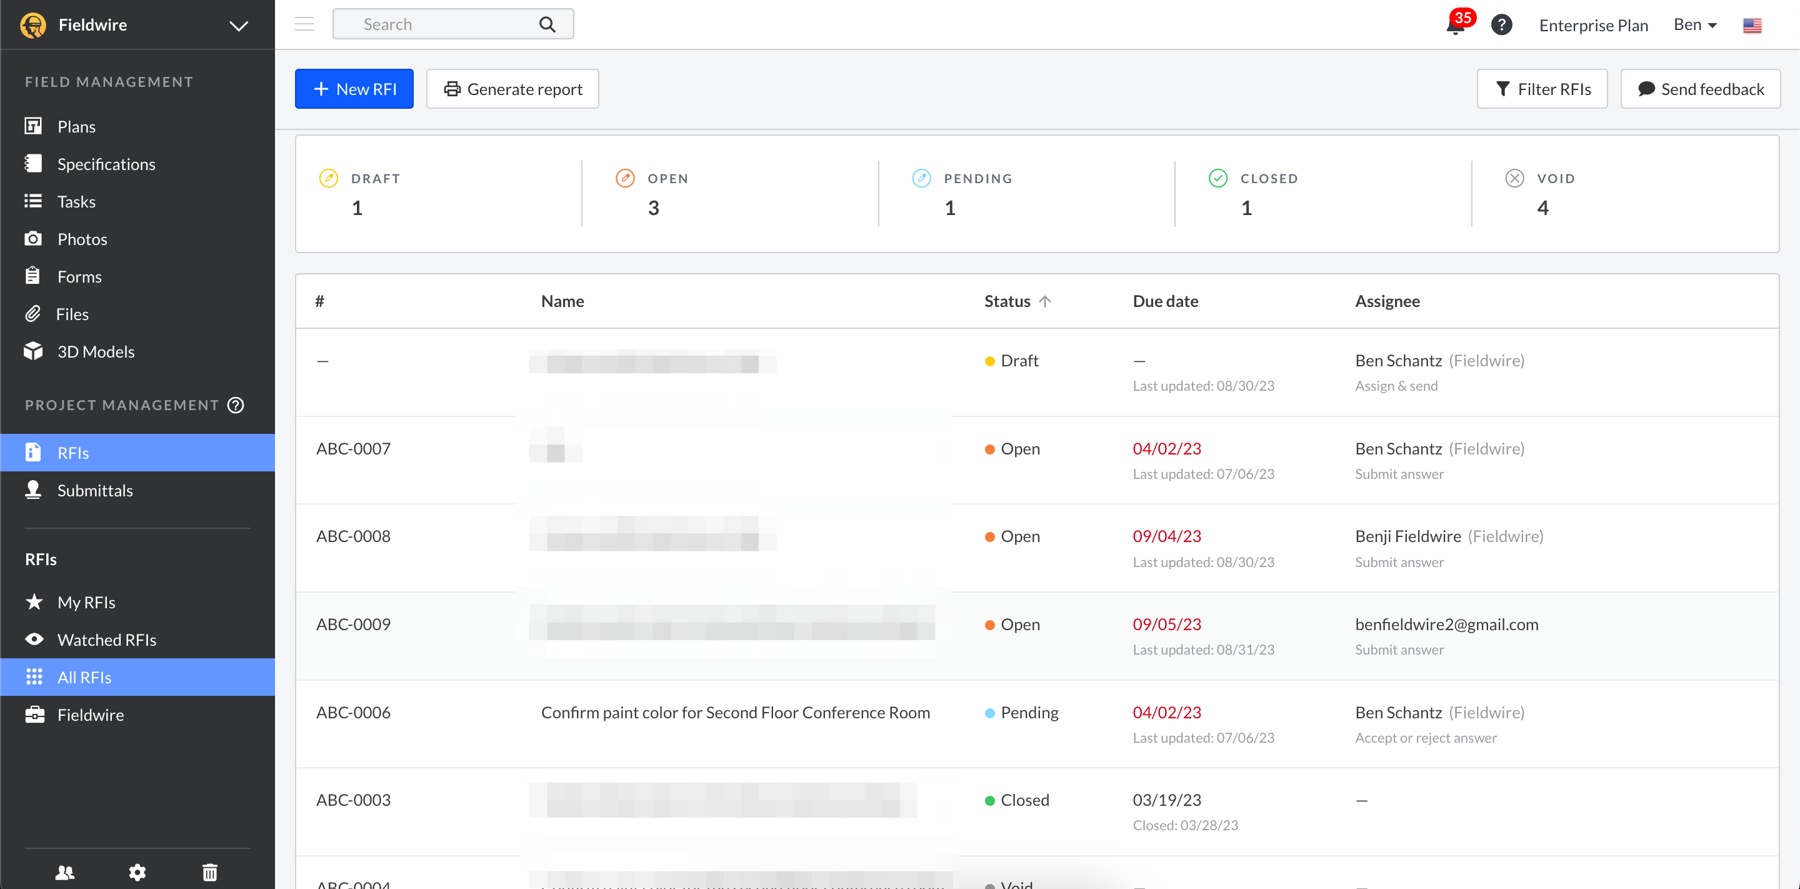Open the project management help icon
This screenshot has height=889, width=1800.
tap(236, 405)
